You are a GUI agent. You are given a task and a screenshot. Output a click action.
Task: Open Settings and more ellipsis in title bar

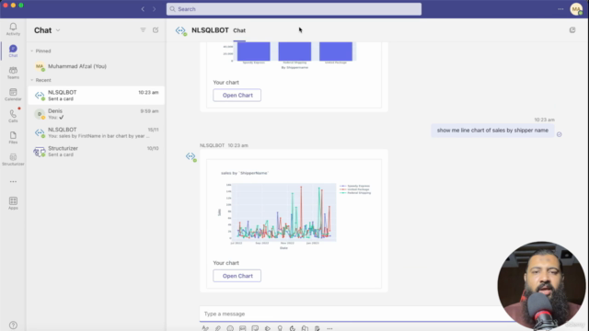click(x=560, y=9)
